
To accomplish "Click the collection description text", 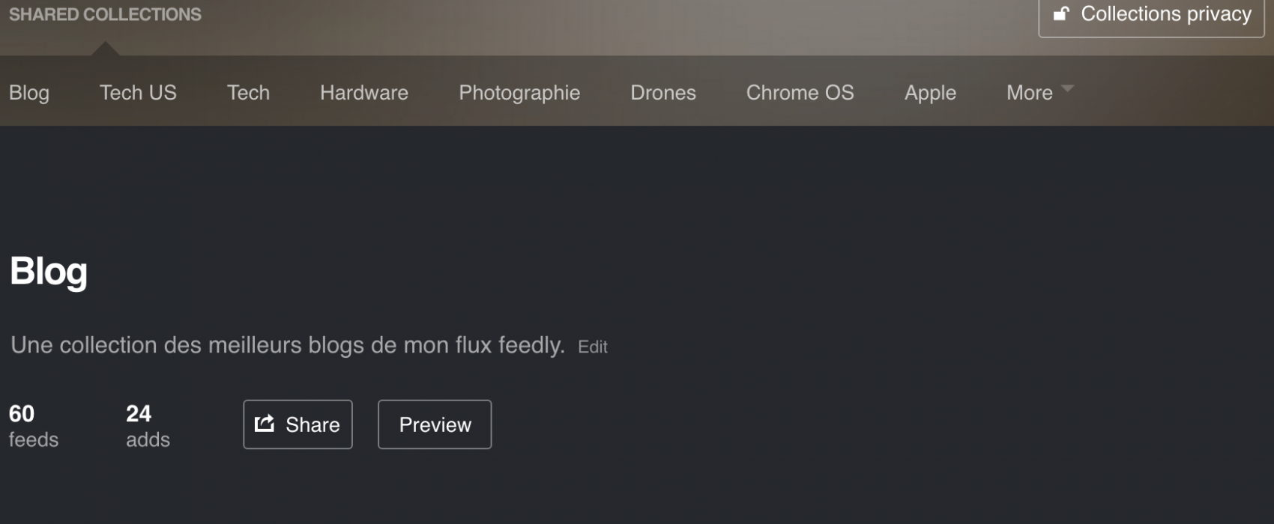I will point(288,345).
